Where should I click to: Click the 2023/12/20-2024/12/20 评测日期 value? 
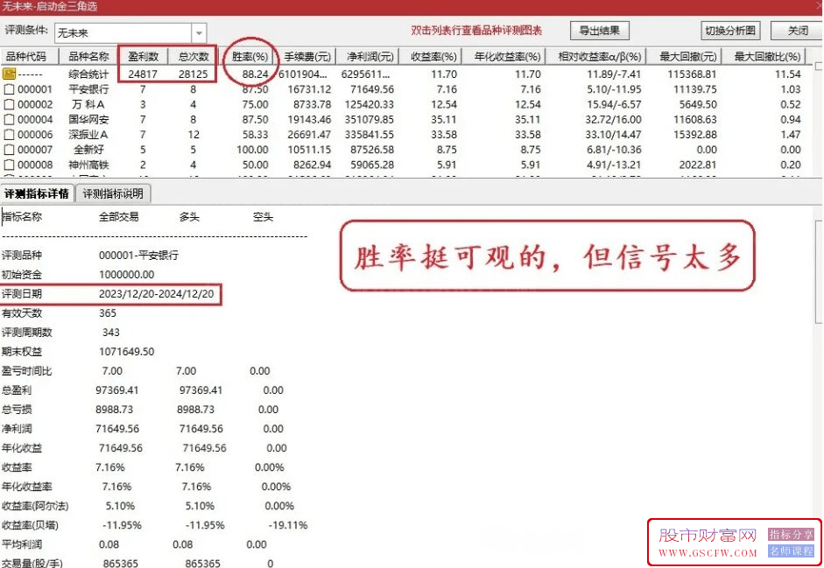[x=157, y=294]
